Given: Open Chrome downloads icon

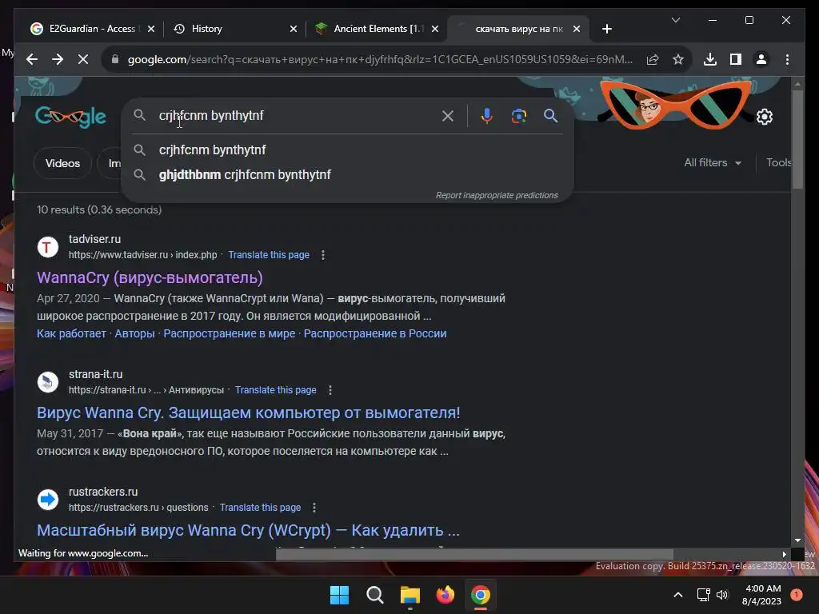Looking at the screenshot, I should pos(710,59).
